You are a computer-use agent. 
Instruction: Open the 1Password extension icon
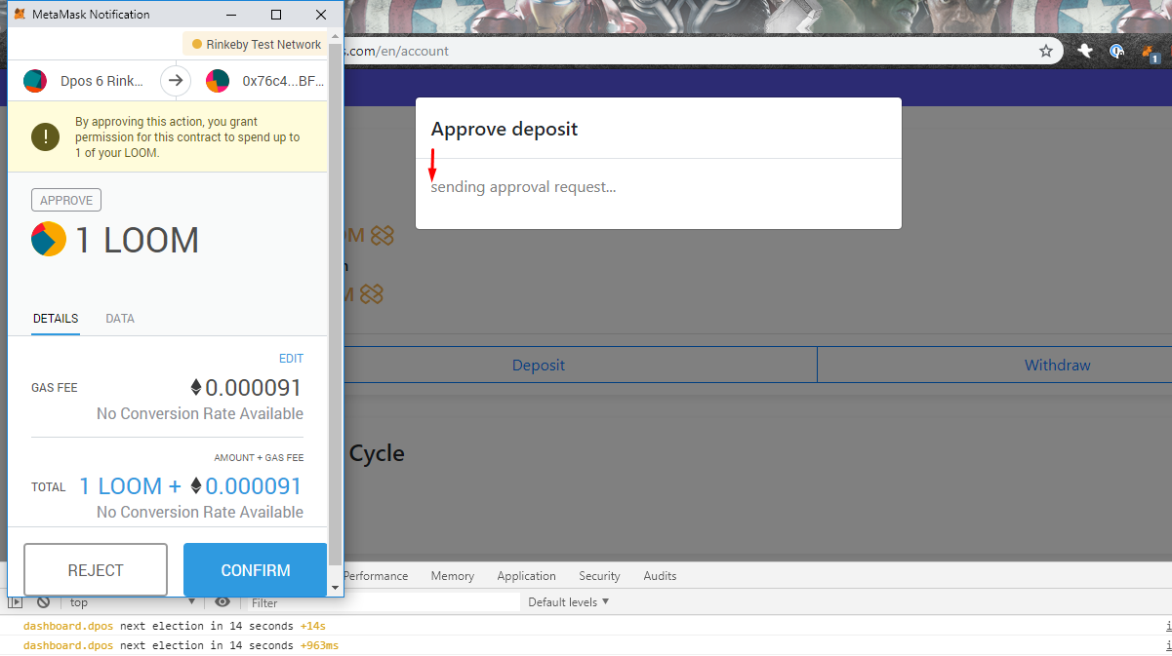[x=1115, y=51]
